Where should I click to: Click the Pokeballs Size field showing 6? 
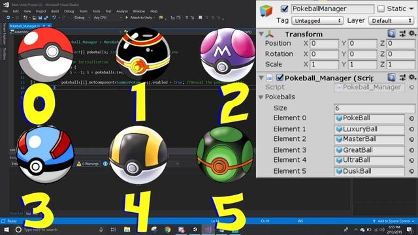click(374, 108)
